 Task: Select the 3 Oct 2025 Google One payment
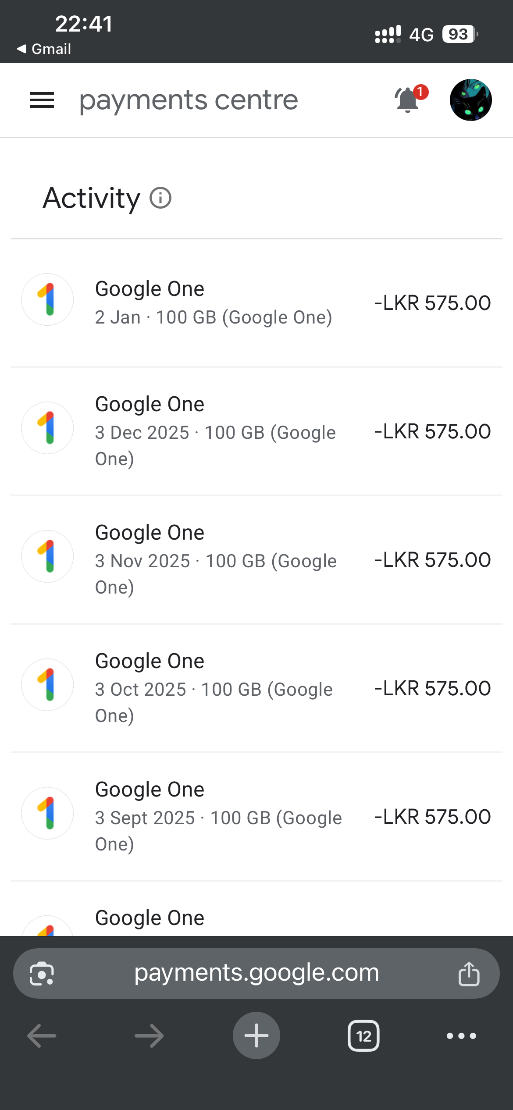pos(256,688)
